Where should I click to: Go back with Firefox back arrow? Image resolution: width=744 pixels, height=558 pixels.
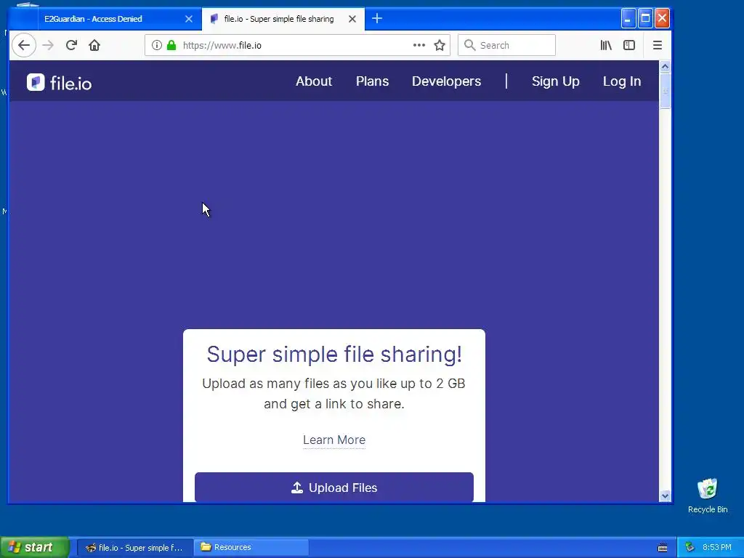pyautogui.click(x=24, y=45)
